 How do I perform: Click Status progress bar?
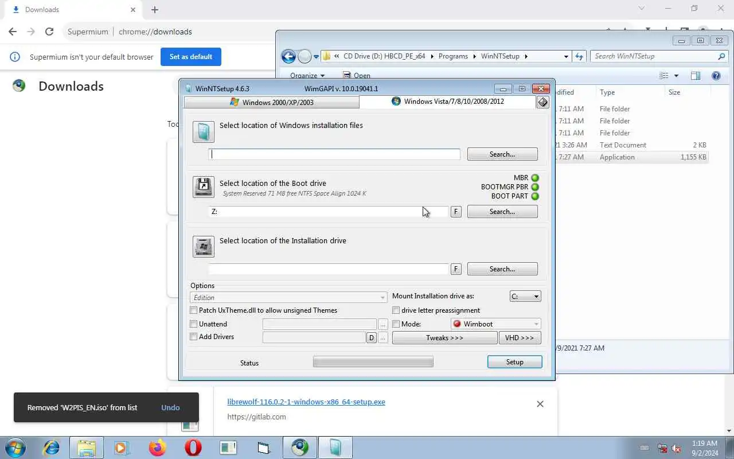[373, 362]
